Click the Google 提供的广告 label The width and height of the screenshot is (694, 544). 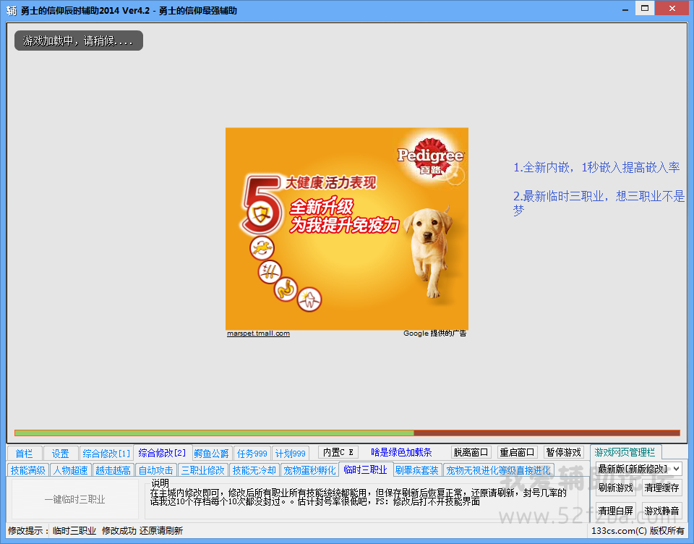pos(434,333)
